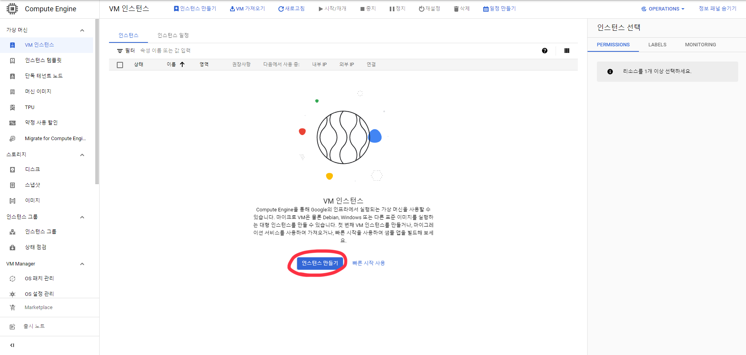The image size is (746, 355).
Task: Click 정보 패널 숨기기 link
Action: (x=718, y=9)
